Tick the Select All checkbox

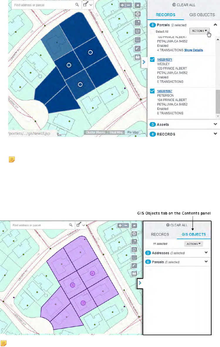[152, 32]
